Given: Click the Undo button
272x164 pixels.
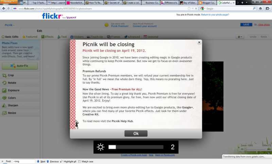Looking at the screenshot, I should (253, 37).
